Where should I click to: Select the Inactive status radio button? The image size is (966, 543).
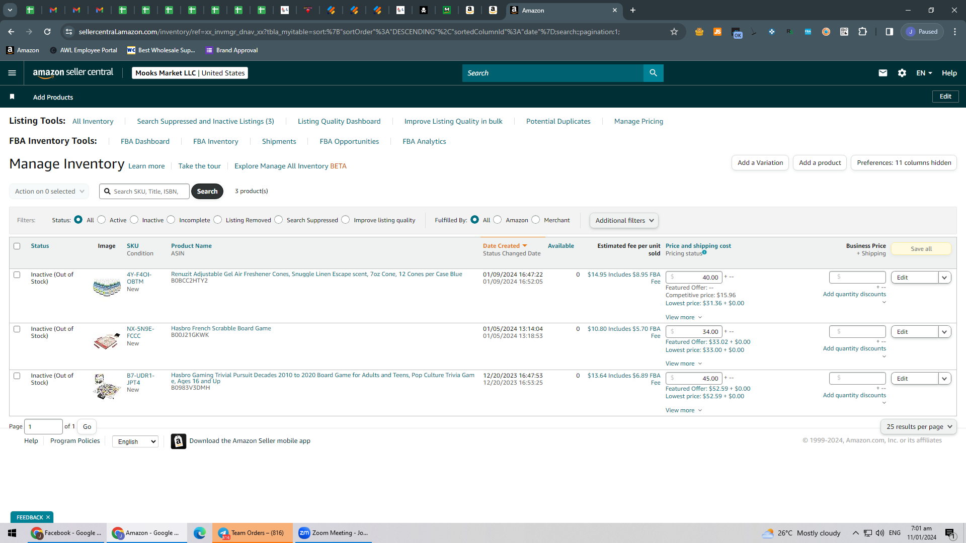click(x=134, y=220)
